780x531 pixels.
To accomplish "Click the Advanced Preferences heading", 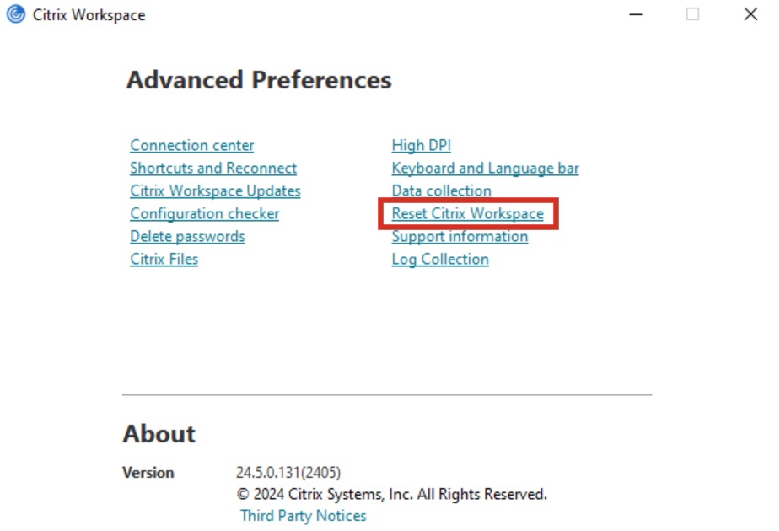I will click(x=257, y=81).
